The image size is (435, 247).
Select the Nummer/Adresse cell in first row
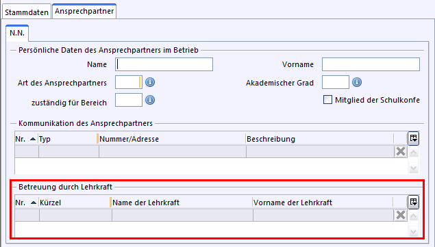click(x=172, y=152)
